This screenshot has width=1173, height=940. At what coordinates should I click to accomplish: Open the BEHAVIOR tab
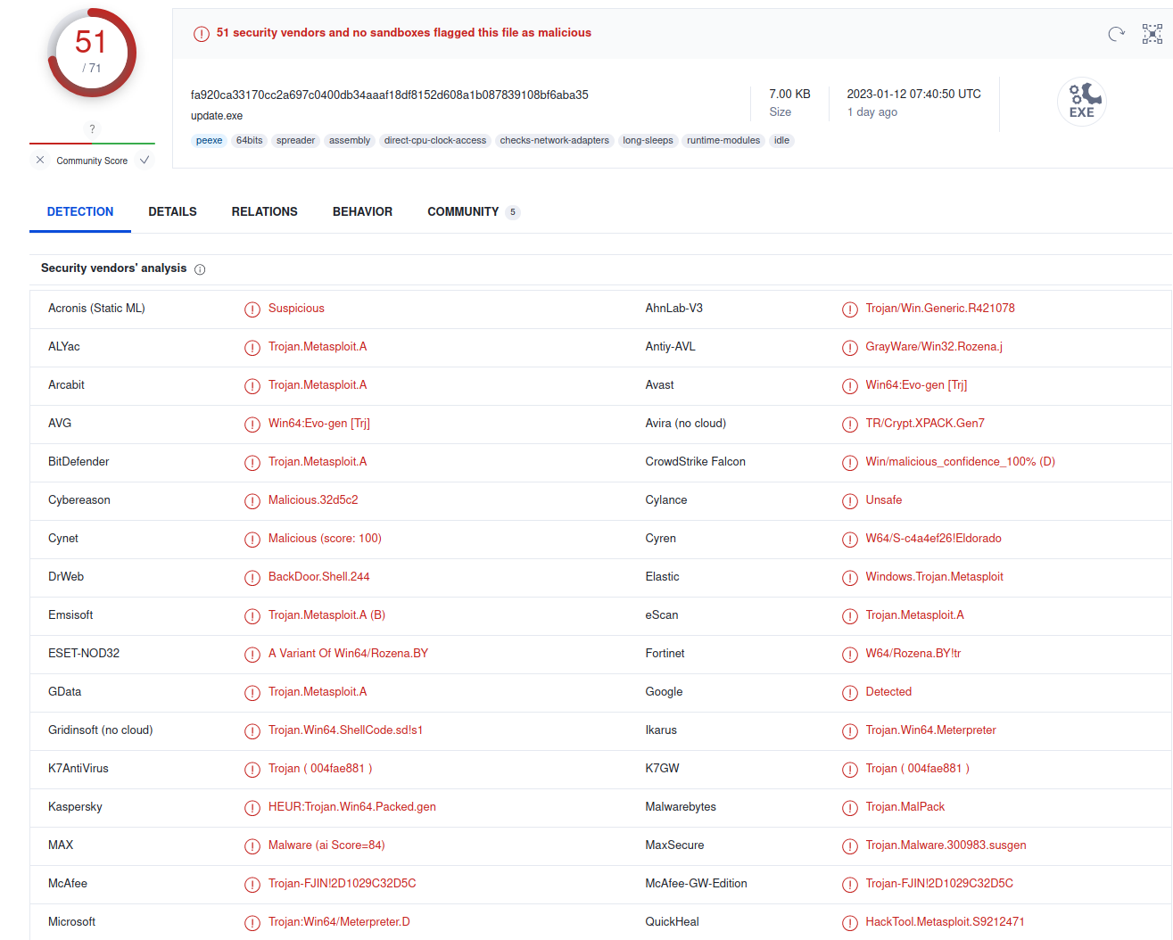pos(362,211)
